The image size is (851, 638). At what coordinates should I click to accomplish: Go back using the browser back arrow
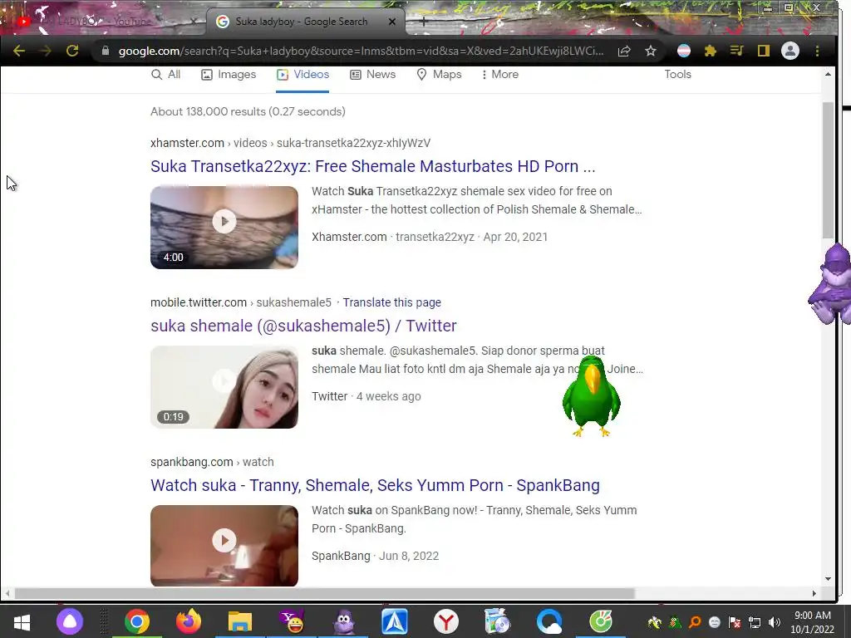(19, 51)
